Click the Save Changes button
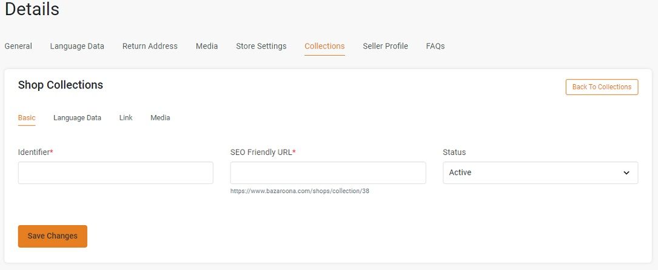The width and height of the screenshot is (658, 270). click(52, 236)
